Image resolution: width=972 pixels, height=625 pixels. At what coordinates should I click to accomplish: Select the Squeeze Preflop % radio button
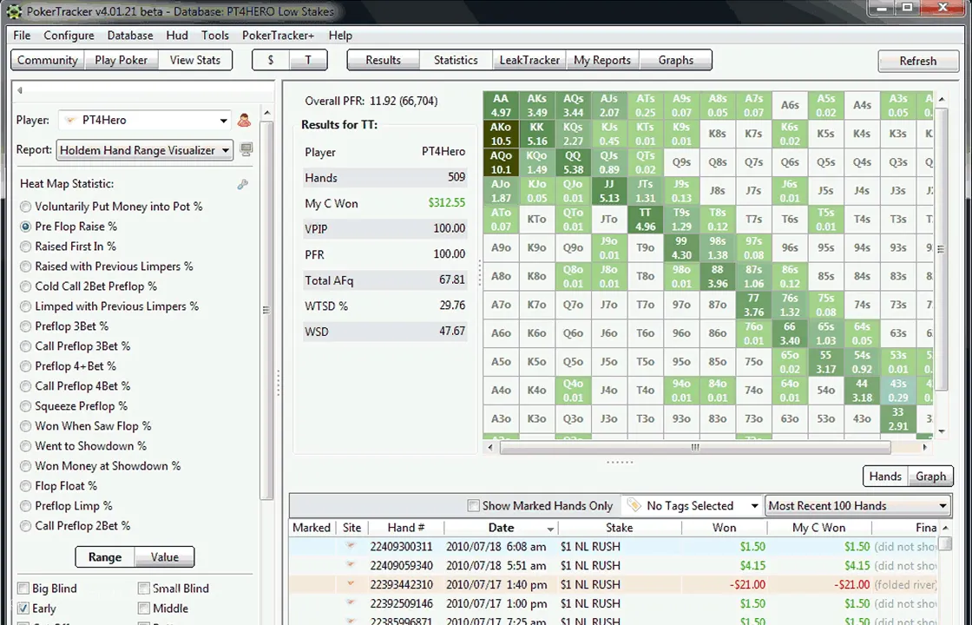[25, 406]
